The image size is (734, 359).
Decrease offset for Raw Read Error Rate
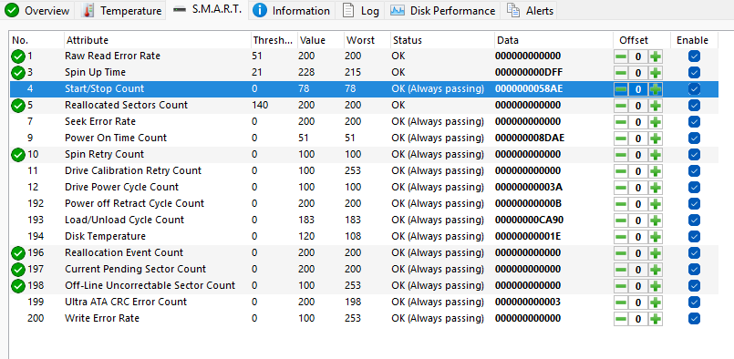(621, 56)
